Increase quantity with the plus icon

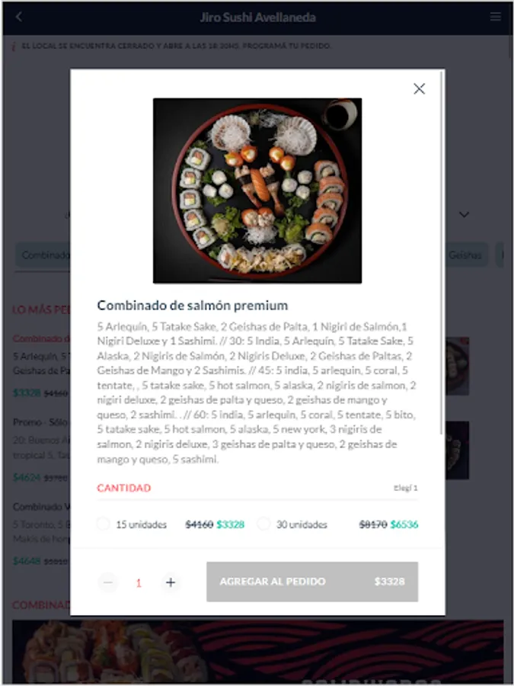tap(171, 582)
